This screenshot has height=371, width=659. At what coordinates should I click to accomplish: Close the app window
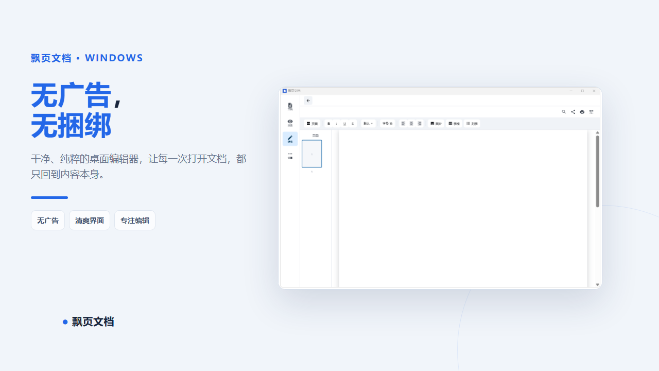(x=594, y=91)
